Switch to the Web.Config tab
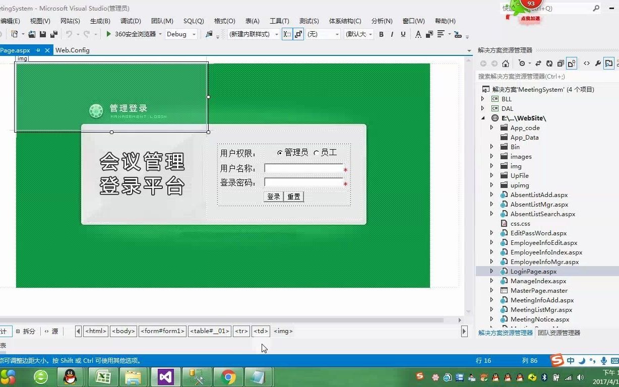The height and width of the screenshot is (387, 619). [x=72, y=50]
